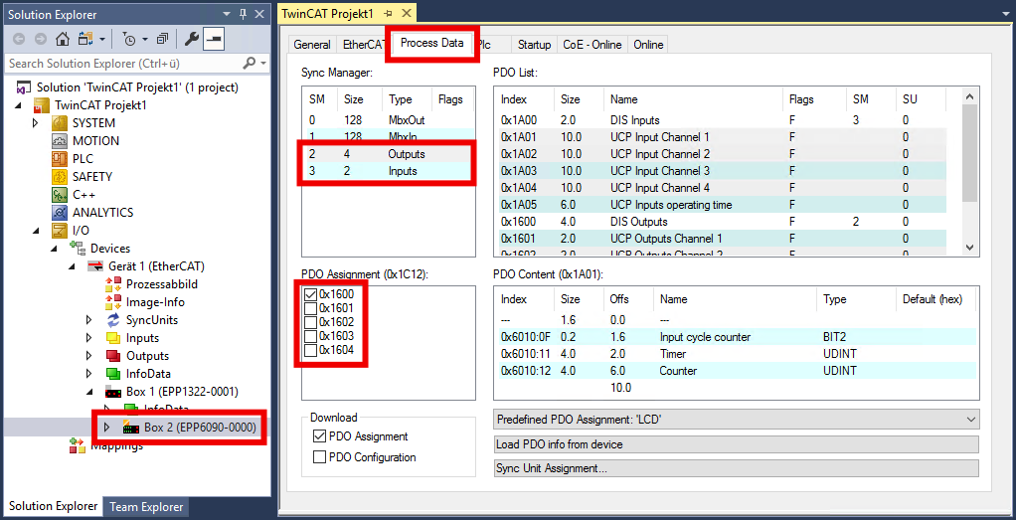This screenshot has width=1016, height=520.
Task: Click the back navigation arrow icon
Action: pos(20,40)
